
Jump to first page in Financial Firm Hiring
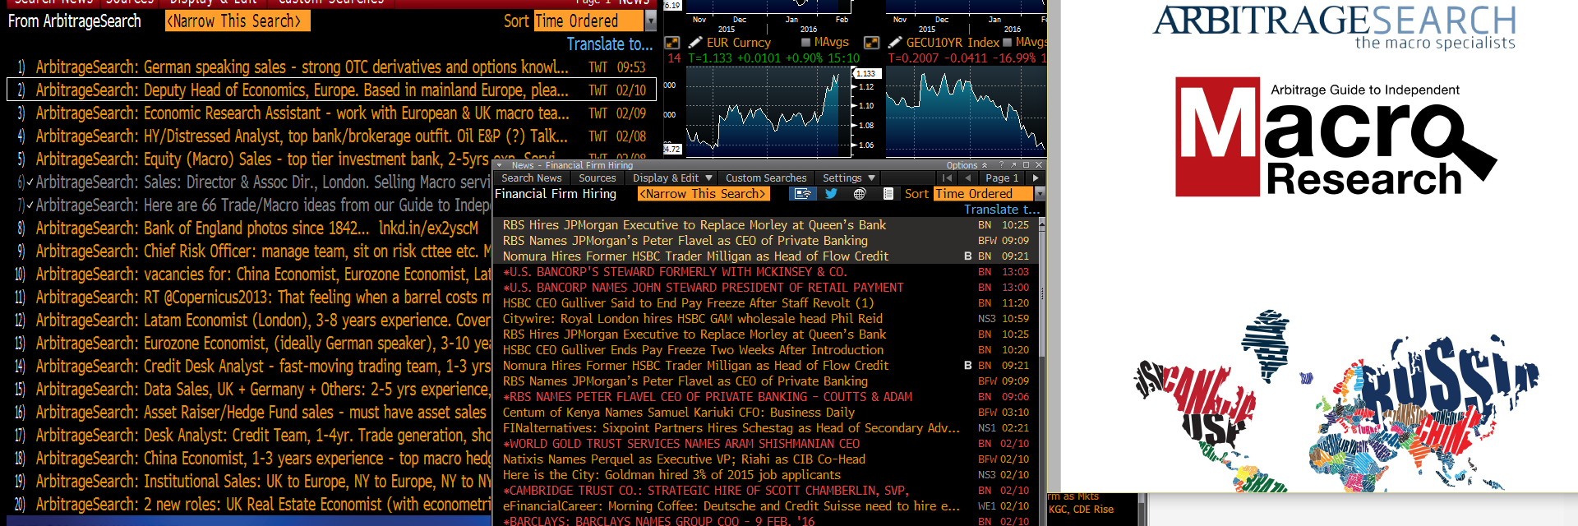pos(948,178)
